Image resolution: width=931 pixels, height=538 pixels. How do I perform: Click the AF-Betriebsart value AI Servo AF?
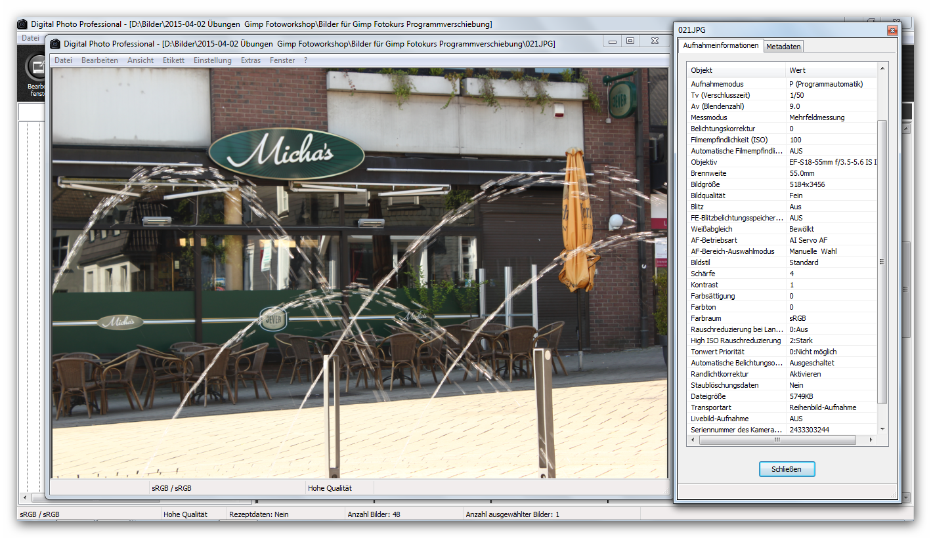coord(808,240)
